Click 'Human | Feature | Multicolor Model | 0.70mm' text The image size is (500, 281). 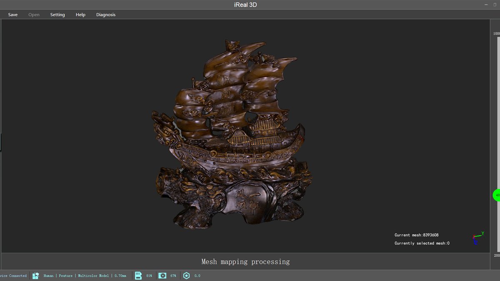click(85, 276)
